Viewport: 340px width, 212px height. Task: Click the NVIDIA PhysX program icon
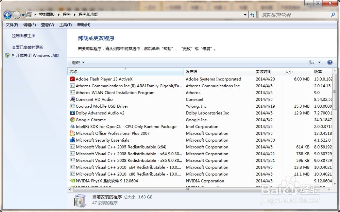[x=72, y=181]
